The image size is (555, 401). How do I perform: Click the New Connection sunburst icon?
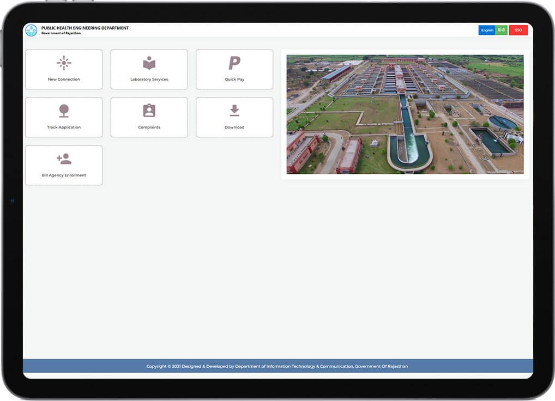[64, 63]
